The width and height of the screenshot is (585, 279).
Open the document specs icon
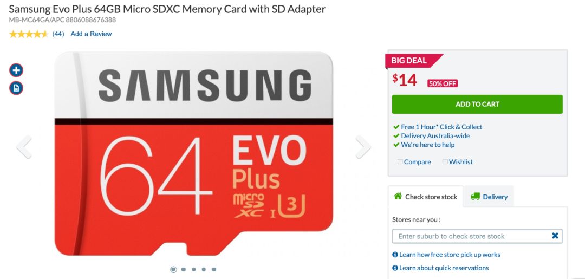click(16, 88)
